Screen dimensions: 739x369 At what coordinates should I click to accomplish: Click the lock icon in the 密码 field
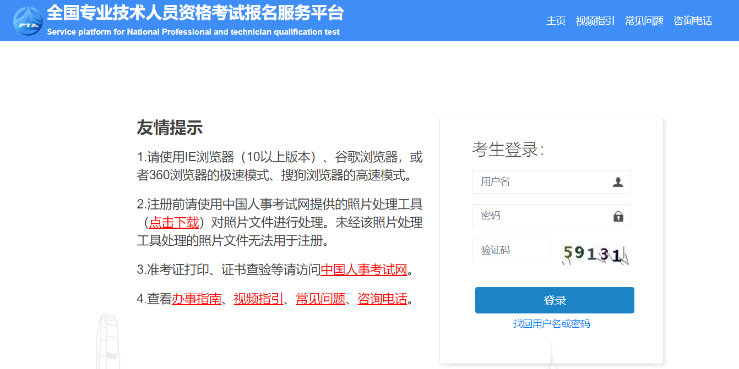[x=618, y=216]
